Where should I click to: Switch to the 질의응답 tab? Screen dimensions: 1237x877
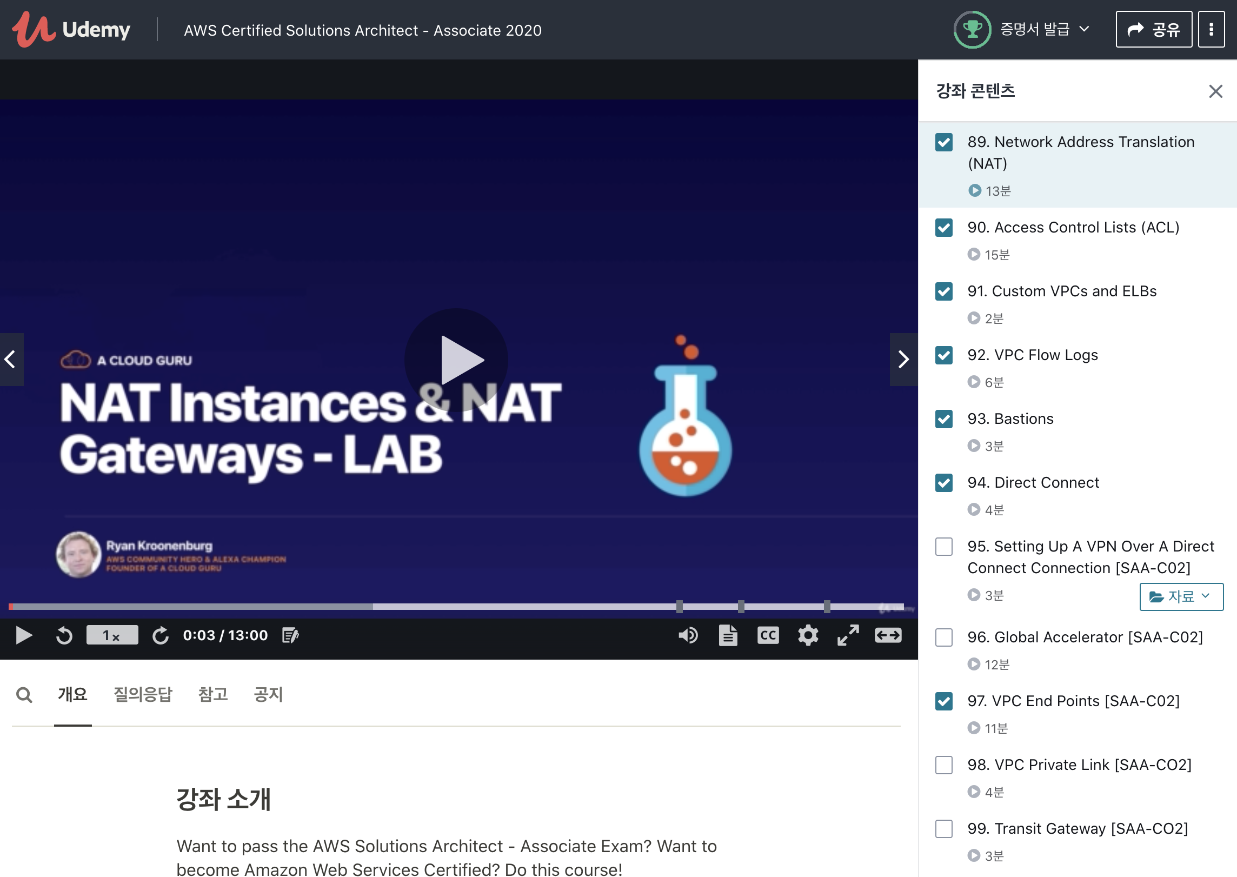tap(143, 694)
